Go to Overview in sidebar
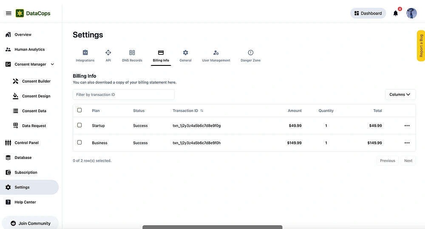 (23, 35)
